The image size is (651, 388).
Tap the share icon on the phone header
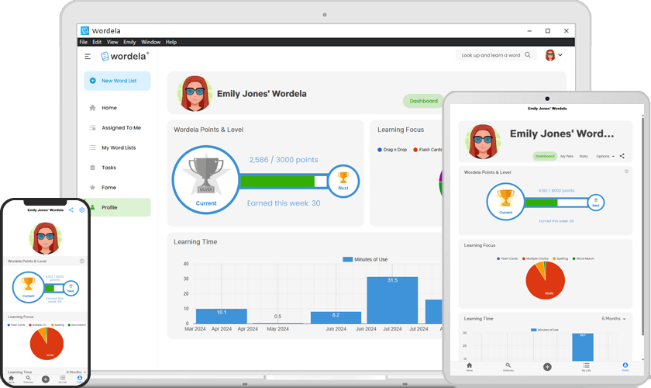(71, 210)
